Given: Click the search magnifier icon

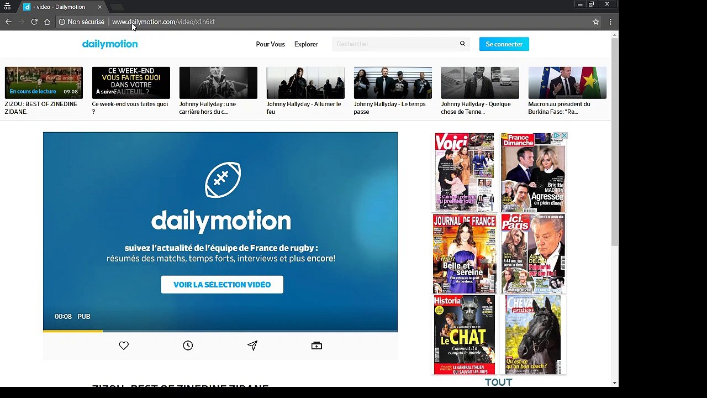Looking at the screenshot, I should 462,44.
